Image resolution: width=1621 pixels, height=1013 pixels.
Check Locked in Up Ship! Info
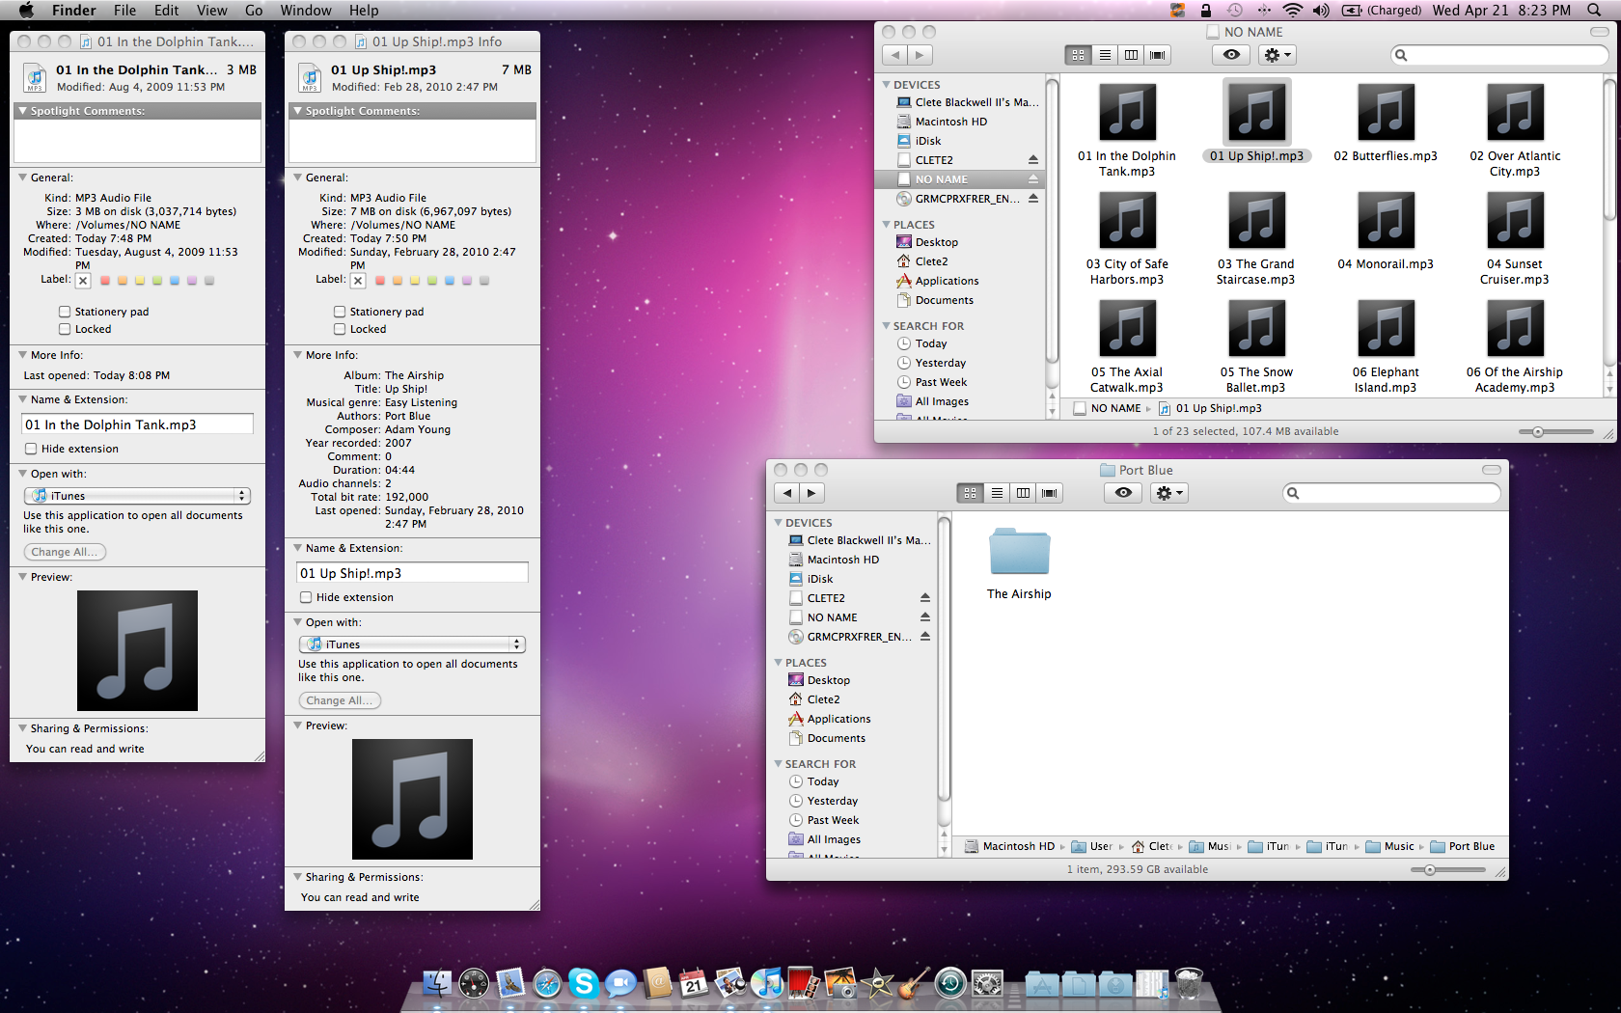click(x=340, y=329)
